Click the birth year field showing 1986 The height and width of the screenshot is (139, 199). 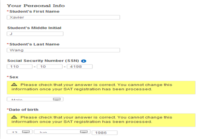[x=104, y=133]
